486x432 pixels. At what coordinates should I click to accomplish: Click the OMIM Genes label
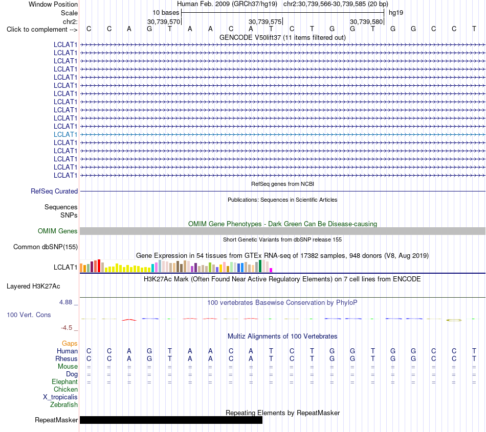click(x=57, y=231)
